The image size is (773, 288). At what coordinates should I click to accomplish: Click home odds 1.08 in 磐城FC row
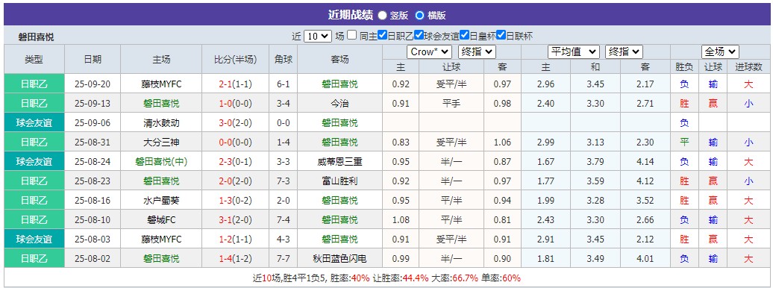(401, 220)
